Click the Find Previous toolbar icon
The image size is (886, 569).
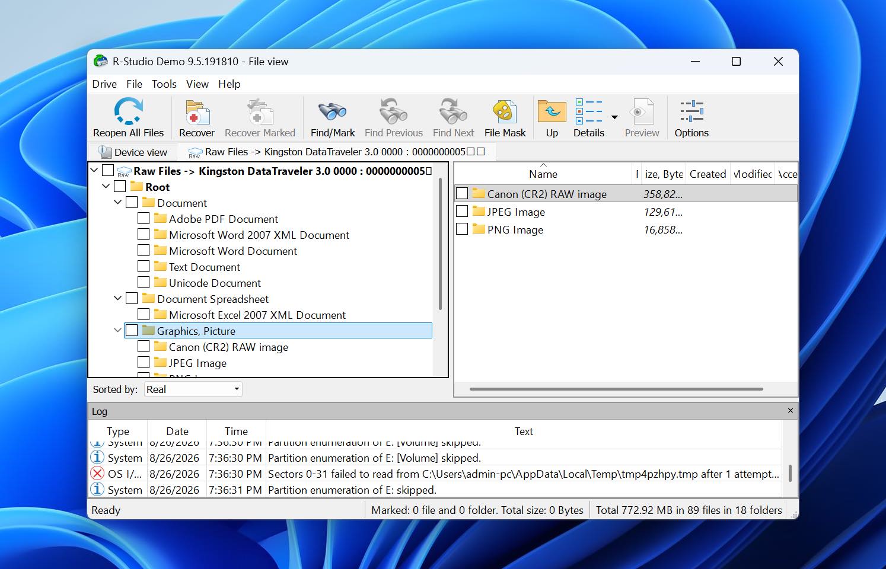coord(393,111)
